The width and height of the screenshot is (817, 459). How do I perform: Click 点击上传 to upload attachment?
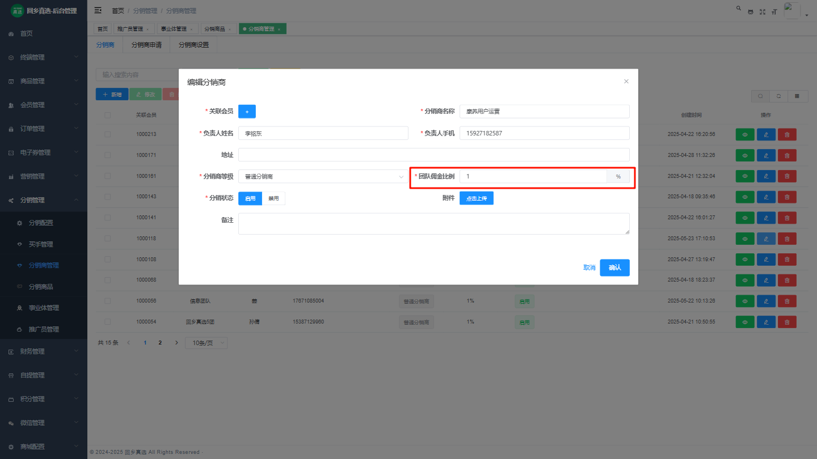pyautogui.click(x=476, y=198)
